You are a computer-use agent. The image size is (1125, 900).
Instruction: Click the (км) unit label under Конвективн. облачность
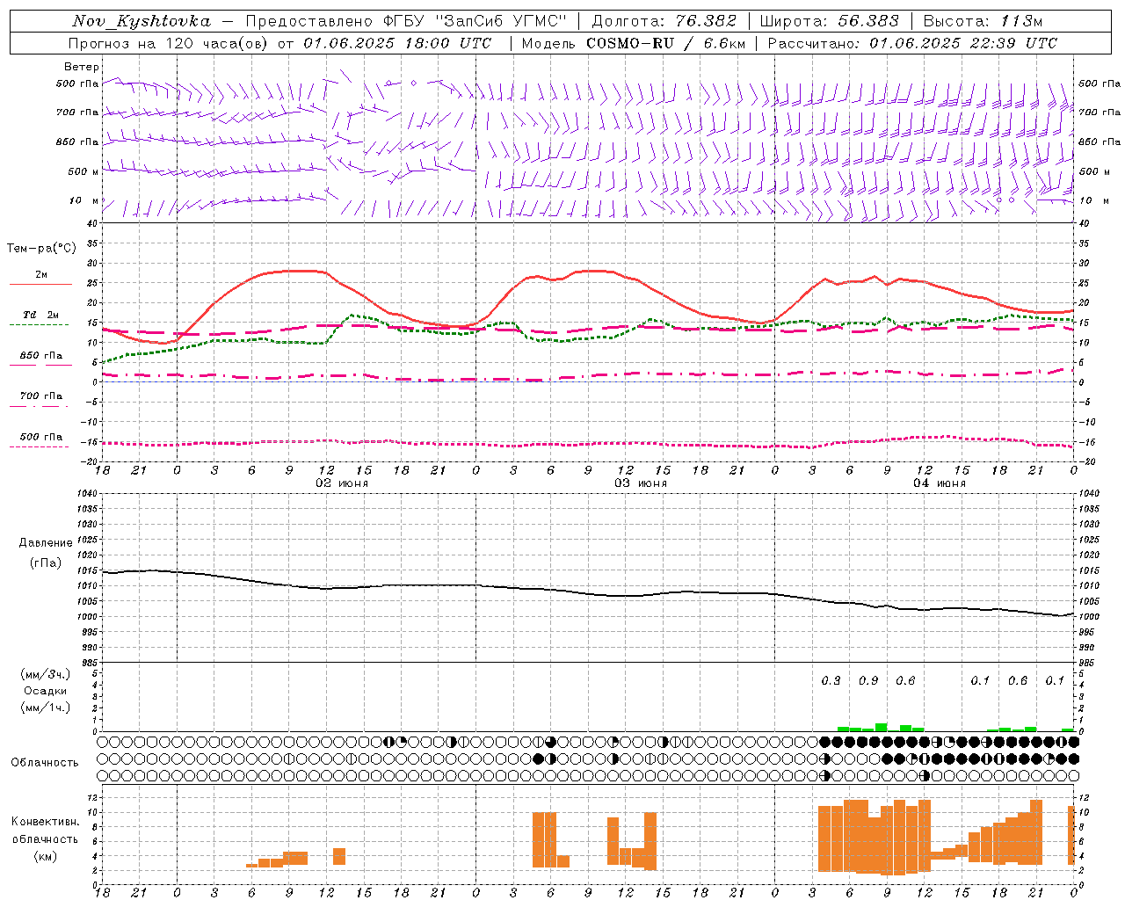point(46,856)
